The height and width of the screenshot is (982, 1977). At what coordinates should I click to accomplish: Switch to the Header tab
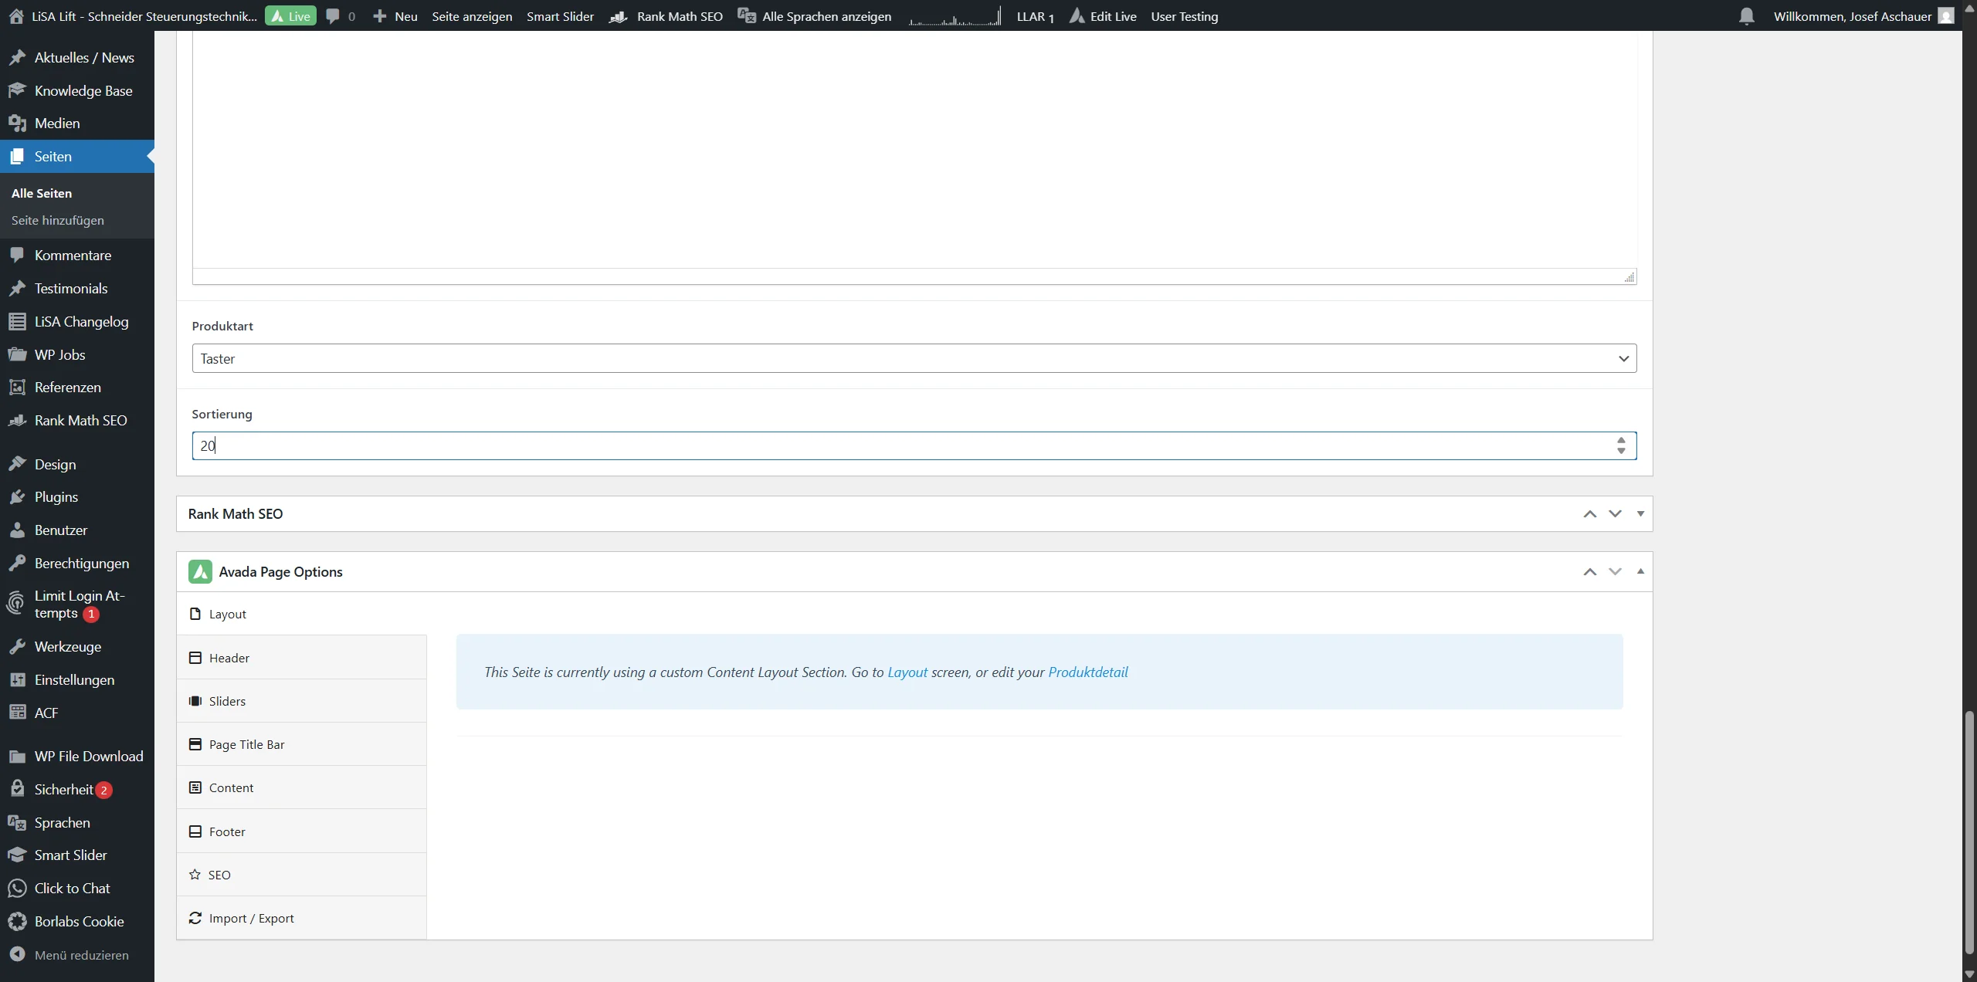(x=229, y=658)
